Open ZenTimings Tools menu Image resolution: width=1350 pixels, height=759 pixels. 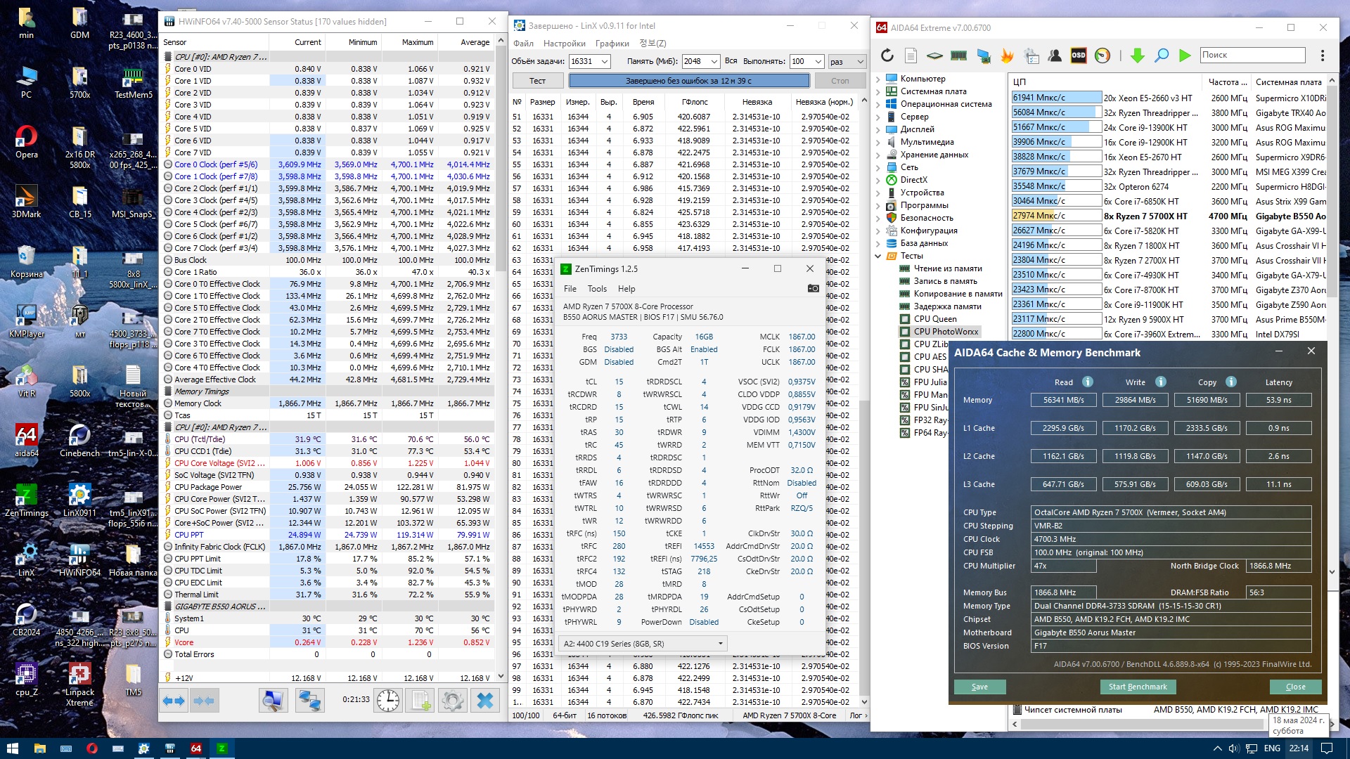point(597,289)
